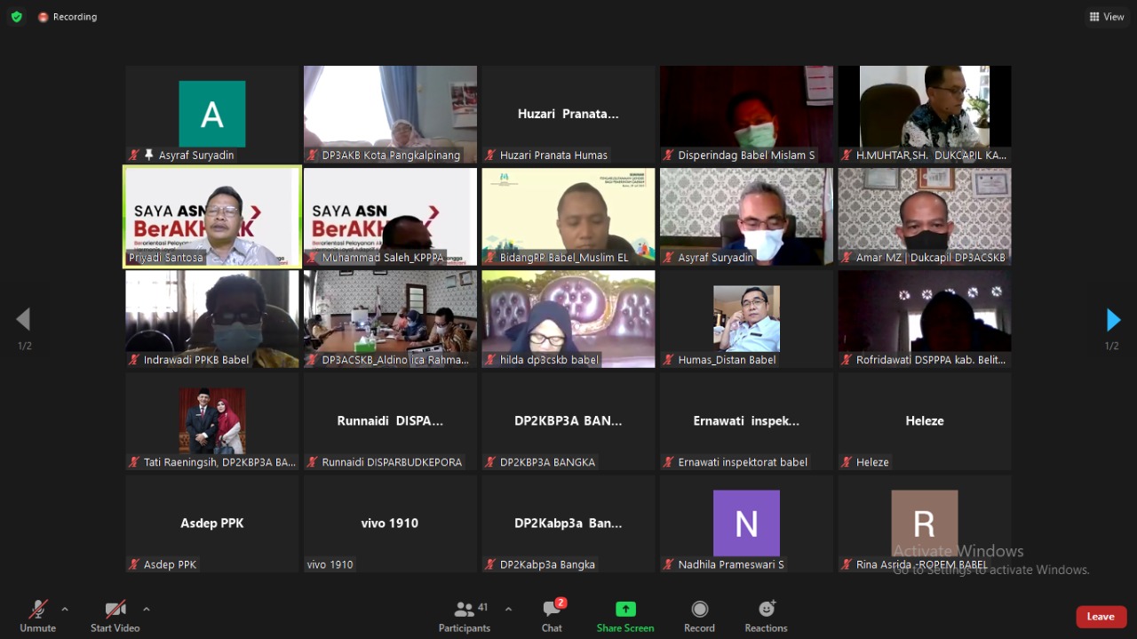Expand the arrow next to Participants
This screenshot has width=1137, height=639.
508,609
